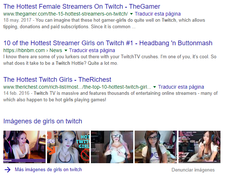The height and width of the screenshot is (182, 227).
Task: Open first image thumbnail with purple banner
Action: (x=24, y=147)
